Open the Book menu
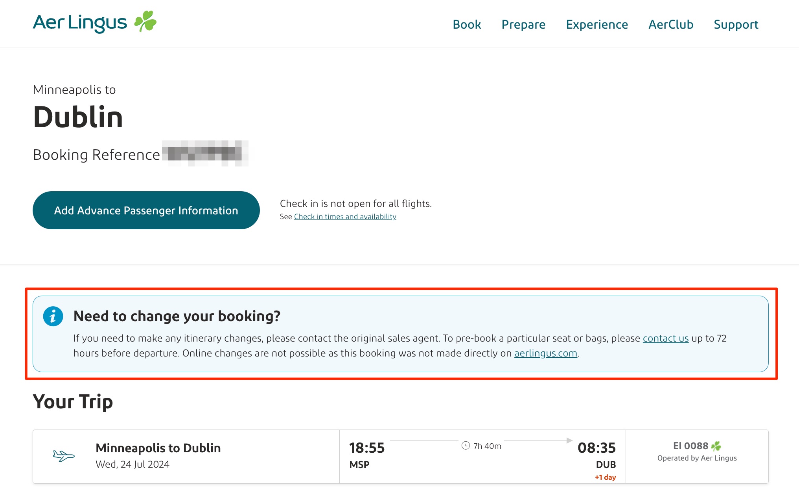799x501 pixels. tap(466, 24)
